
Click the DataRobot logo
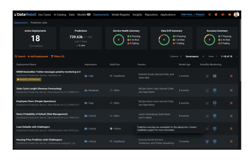[25, 14]
